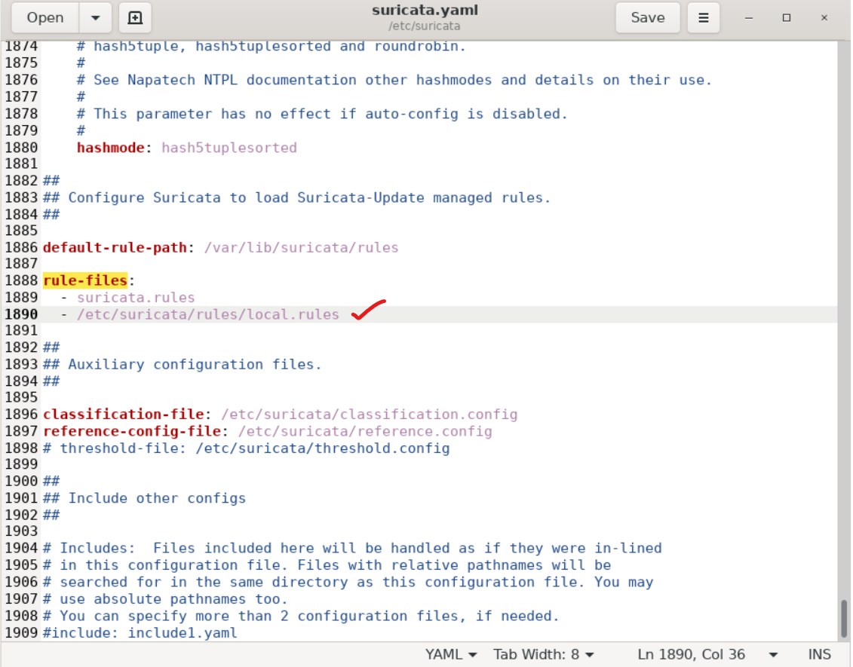Screen dimensions: 853x667
Task: Create a new document tab icon
Action: pos(135,17)
